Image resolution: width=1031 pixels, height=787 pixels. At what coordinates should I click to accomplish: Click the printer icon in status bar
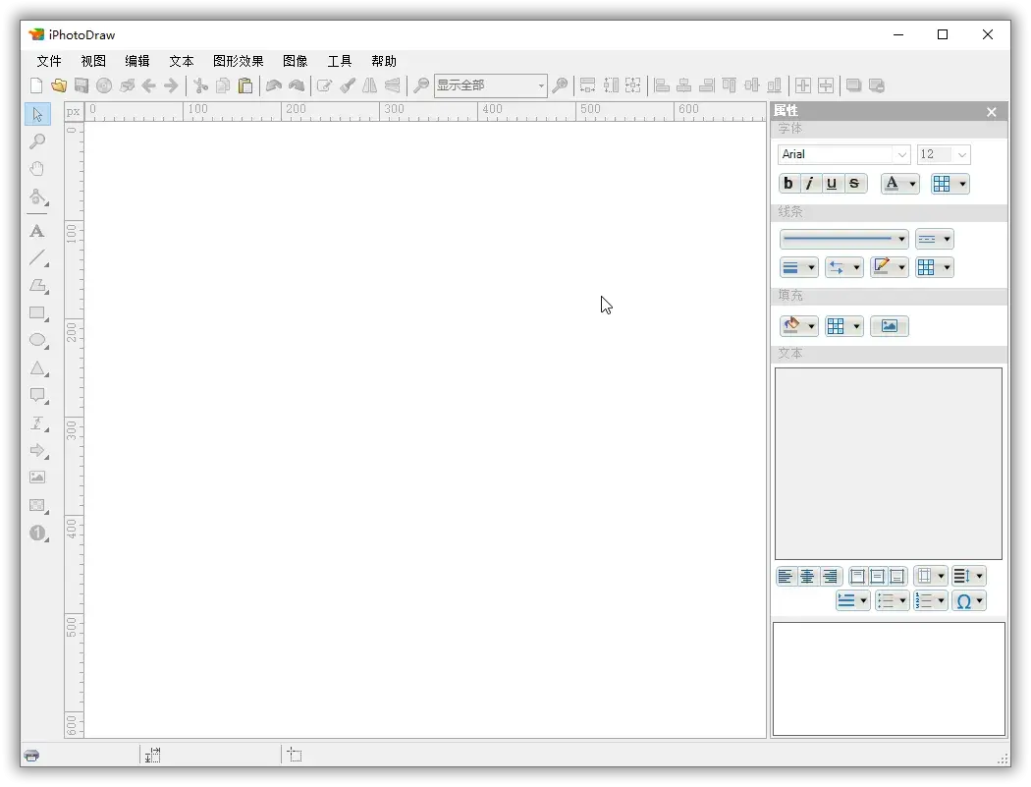31,755
